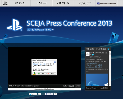The height and width of the screenshot is (99, 123).
Task: Click the large glowing PlayStation logo in the banner
Action: (x=15, y=25)
